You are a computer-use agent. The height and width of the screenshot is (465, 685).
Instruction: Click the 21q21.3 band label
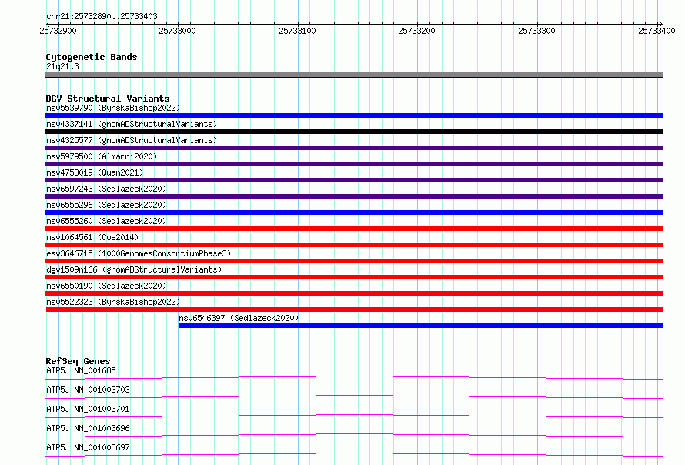62,66
